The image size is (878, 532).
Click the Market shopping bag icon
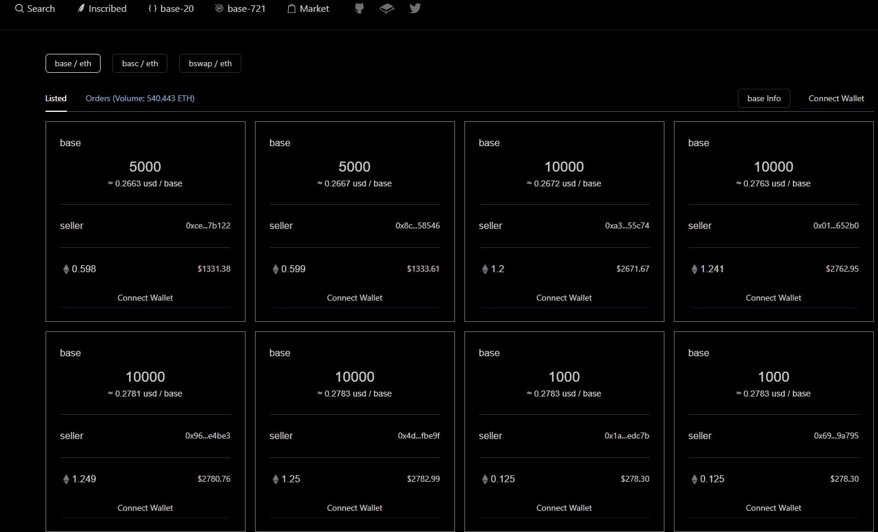(x=292, y=9)
